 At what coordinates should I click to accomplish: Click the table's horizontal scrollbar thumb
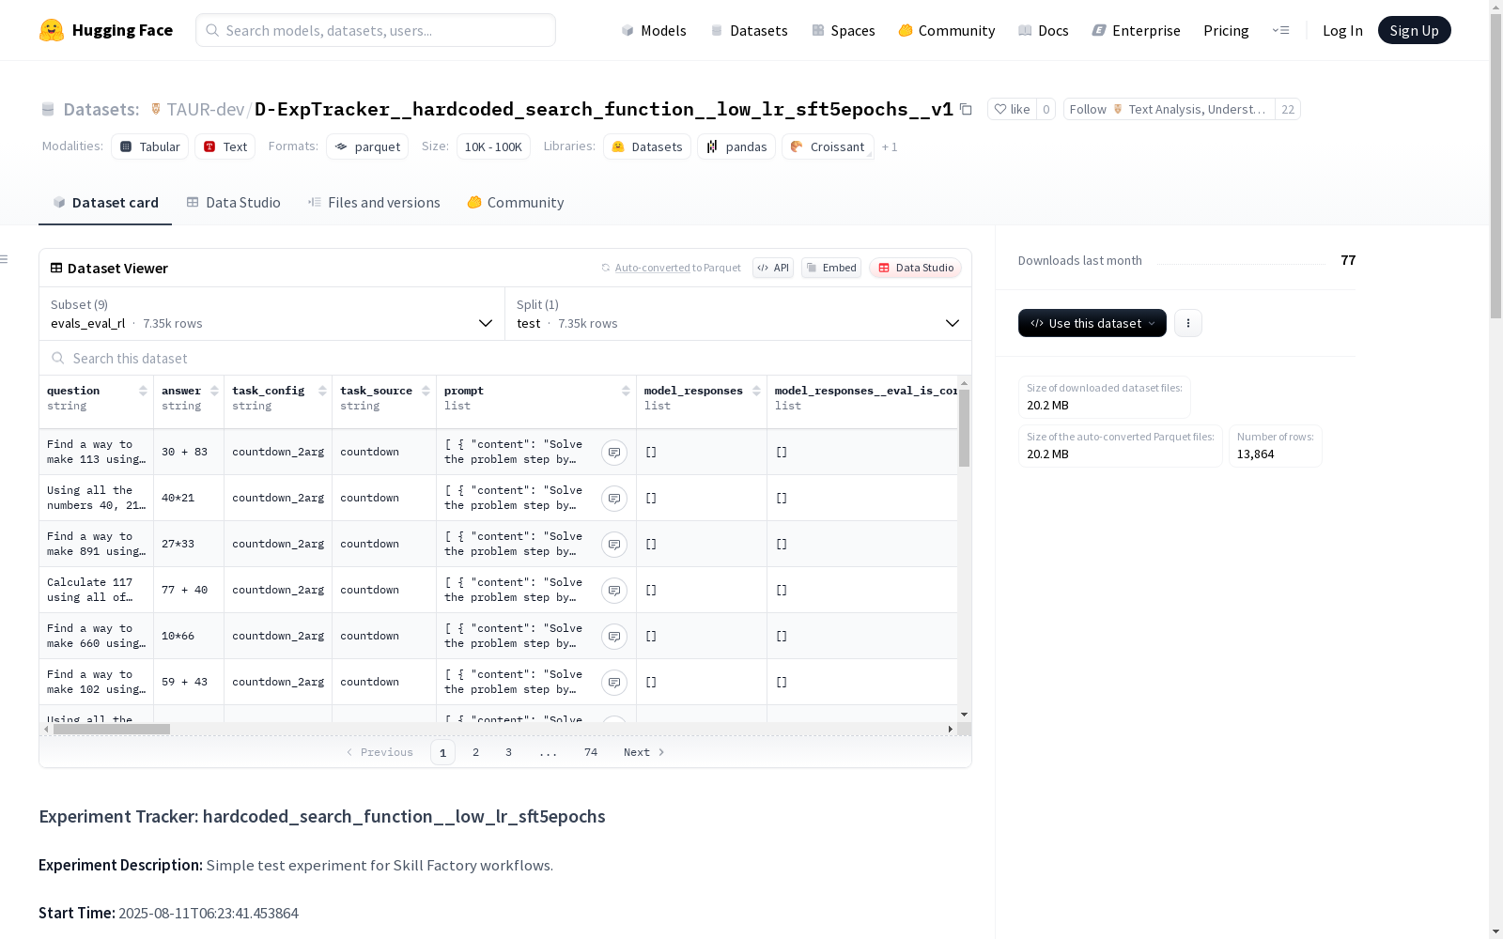(112, 729)
